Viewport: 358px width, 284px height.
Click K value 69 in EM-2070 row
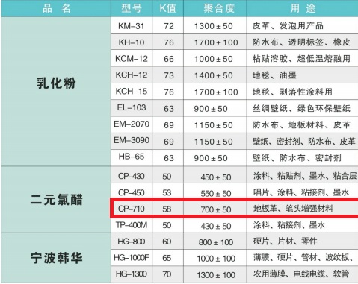(x=169, y=125)
